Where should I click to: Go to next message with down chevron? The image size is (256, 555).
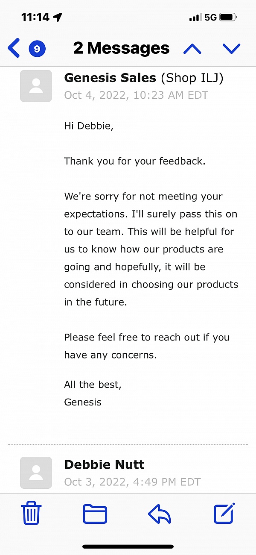tap(232, 49)
